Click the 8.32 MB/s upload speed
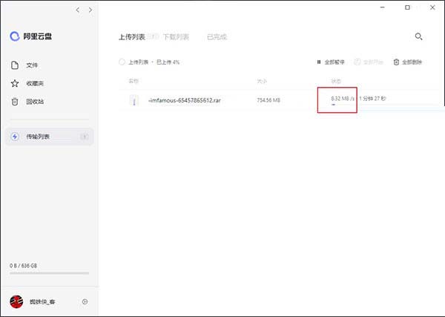The width and height of the screenshot is (445, 317). pyautogui.click(x=343, y=99)
